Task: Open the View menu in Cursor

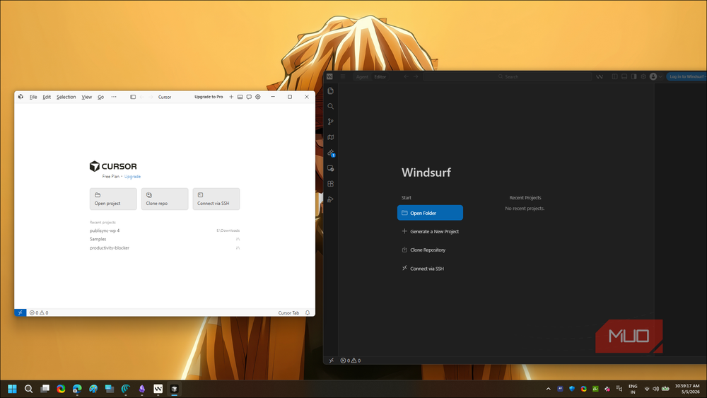Action: coord(86,97)
